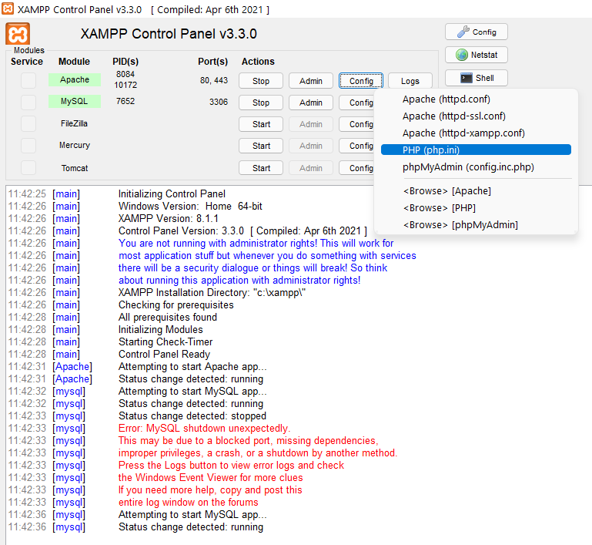Click the Apache module label

click(x=75, y=79)
